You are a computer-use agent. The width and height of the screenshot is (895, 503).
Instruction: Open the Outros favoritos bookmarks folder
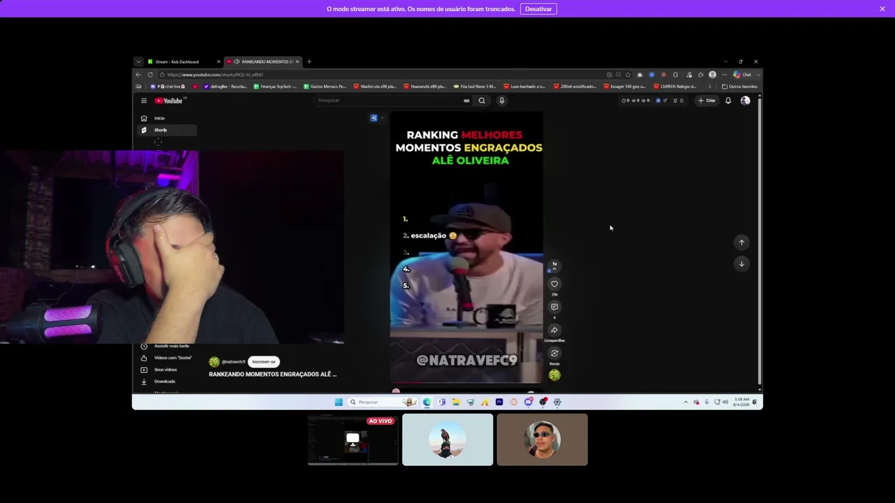(x=740, y=87)
